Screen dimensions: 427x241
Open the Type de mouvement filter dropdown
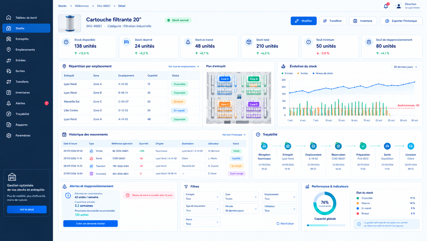click(x=202, y=208)
